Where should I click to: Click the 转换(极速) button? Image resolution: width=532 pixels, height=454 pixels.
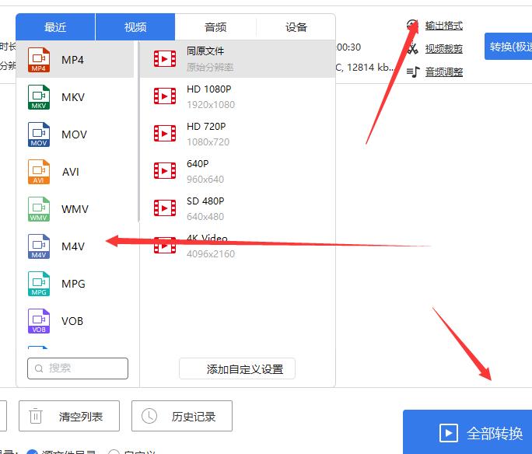508,47
